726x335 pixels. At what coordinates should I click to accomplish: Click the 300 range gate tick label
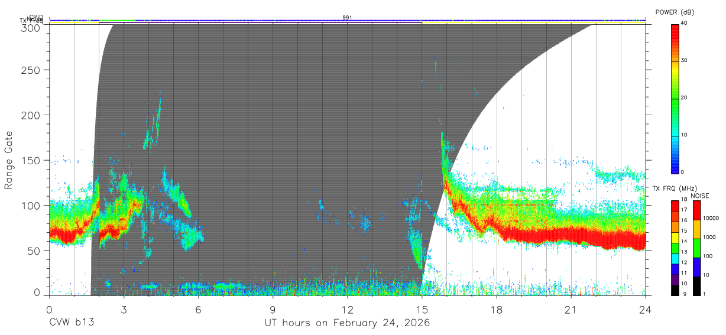pos(32,28)
